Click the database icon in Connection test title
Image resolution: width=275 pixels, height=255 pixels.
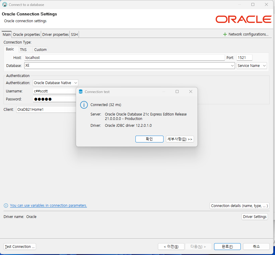pos(81,92)
